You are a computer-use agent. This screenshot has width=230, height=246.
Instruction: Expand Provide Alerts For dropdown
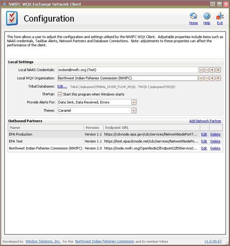134,102
